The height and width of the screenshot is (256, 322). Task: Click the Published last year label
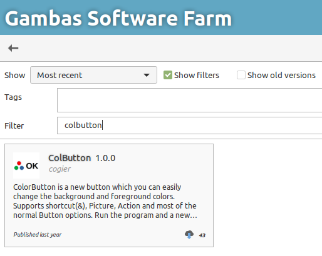click(38, 235)
